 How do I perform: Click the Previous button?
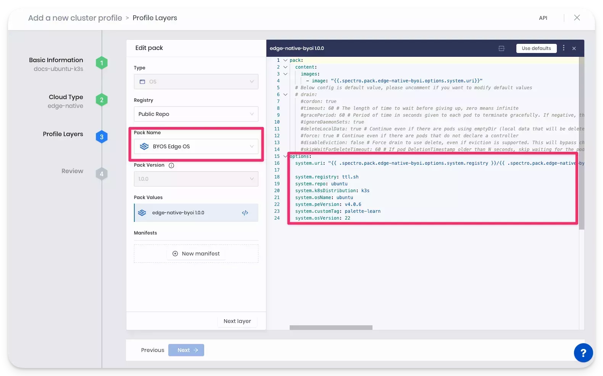coord(153,350)
